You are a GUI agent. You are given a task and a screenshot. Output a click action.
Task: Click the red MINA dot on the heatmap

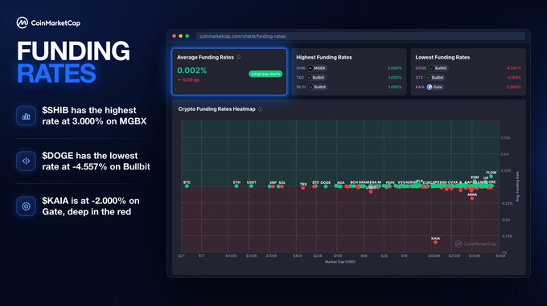[x=472, y=198]
